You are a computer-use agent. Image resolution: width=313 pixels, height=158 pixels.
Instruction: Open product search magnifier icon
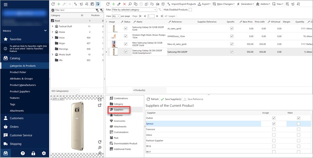[x=130, y=4]
